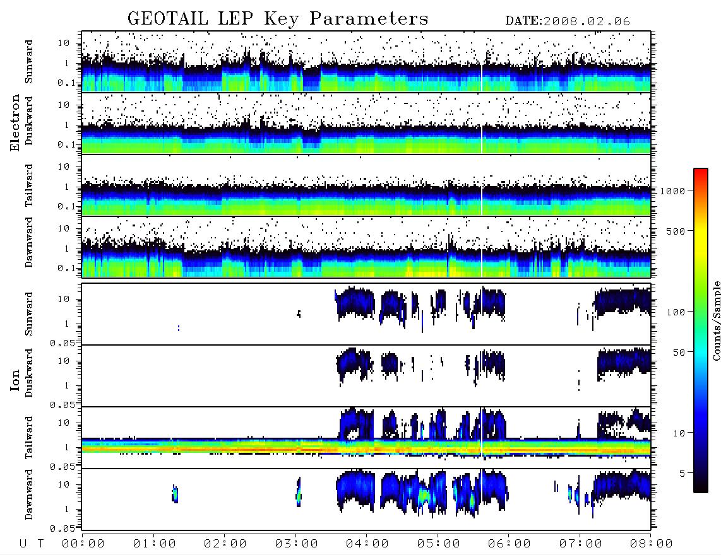
Task: Select Electron Dawnward panel label
Action: pos(29,242)
